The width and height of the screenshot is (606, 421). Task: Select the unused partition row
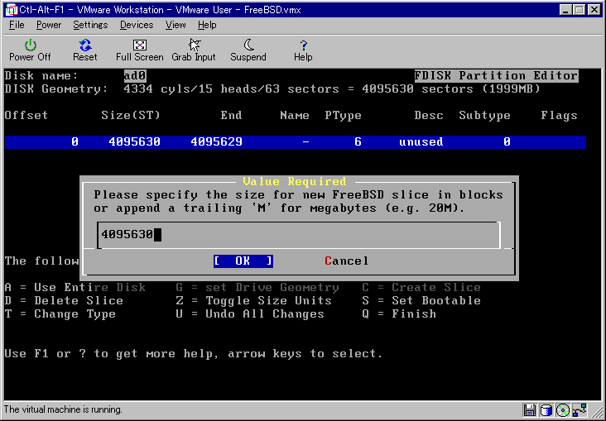tap(296, 141)
